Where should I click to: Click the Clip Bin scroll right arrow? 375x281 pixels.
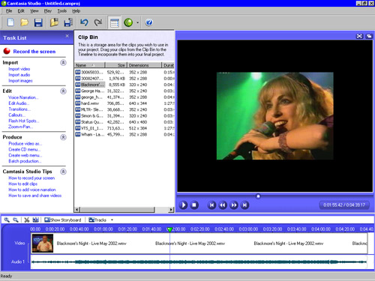pyautogui.click(x=171, y=210)
